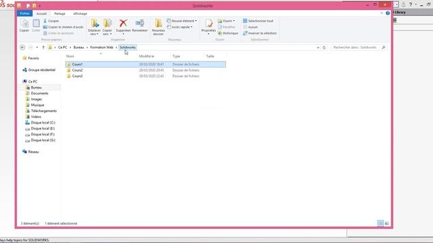Click the Coller paste icon
Screen dimensions: 433x243
[x=36, y=26]
